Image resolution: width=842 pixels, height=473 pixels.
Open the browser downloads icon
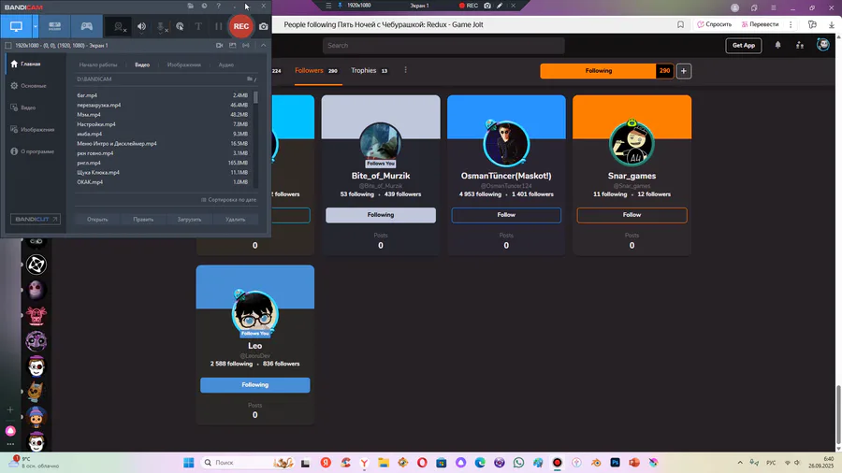[832, 24]
